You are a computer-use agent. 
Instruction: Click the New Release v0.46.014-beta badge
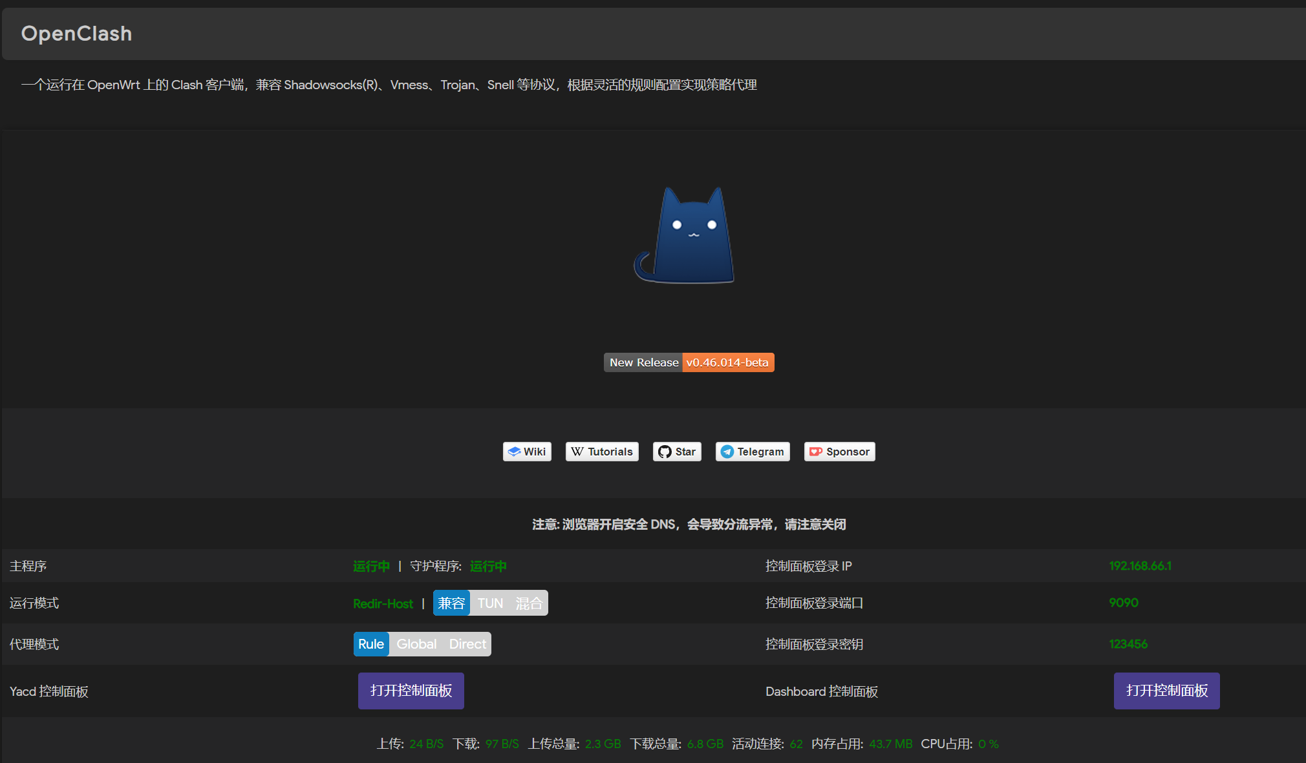[689, 362]
